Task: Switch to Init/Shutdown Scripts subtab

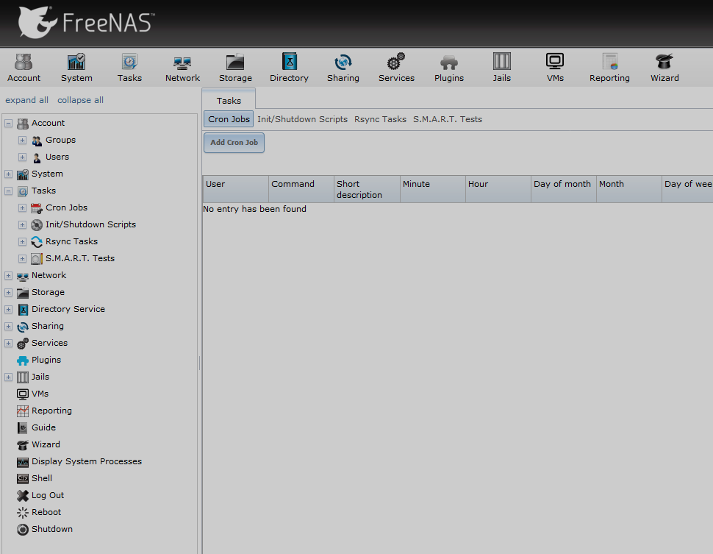Action: pos(302,119)
